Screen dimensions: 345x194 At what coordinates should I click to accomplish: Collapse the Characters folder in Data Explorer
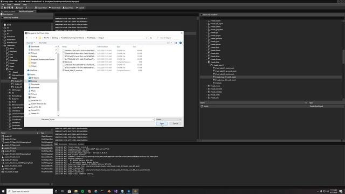click(5, 45)
